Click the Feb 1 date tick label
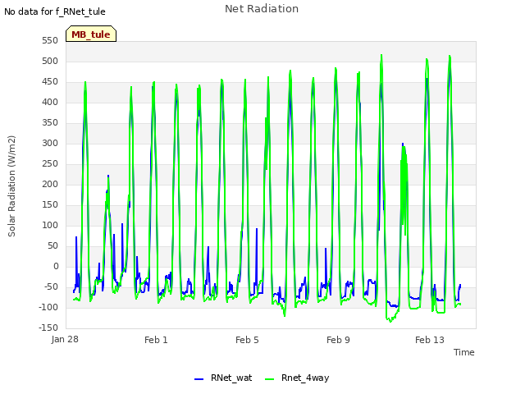Screen dimensions: 525x394 point(156,340)
